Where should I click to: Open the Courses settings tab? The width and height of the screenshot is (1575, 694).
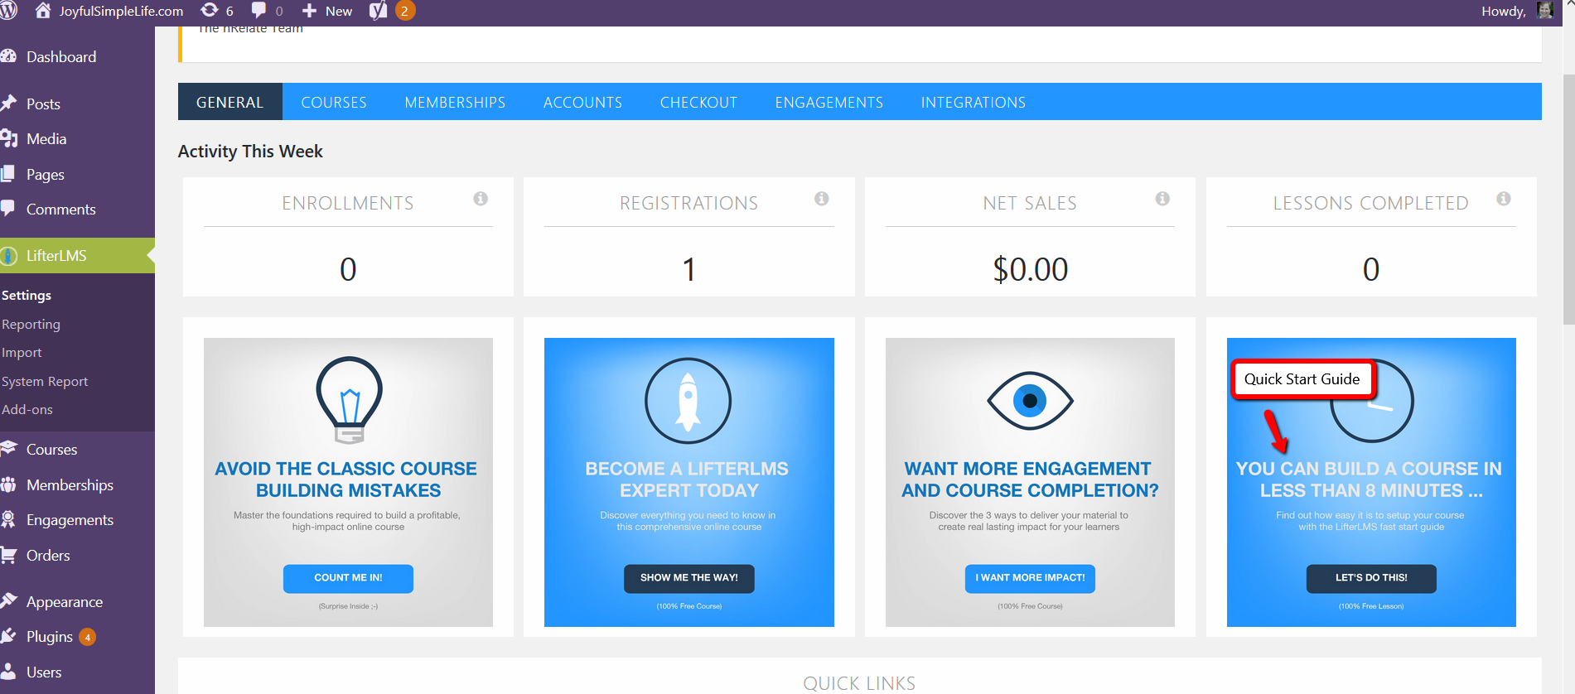334,102
